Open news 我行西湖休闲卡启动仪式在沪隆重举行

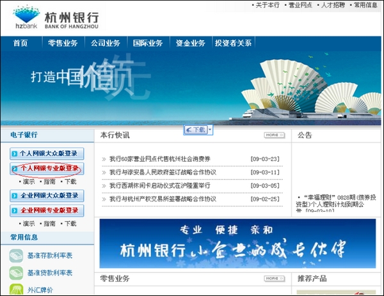click(x=160, y=185)
